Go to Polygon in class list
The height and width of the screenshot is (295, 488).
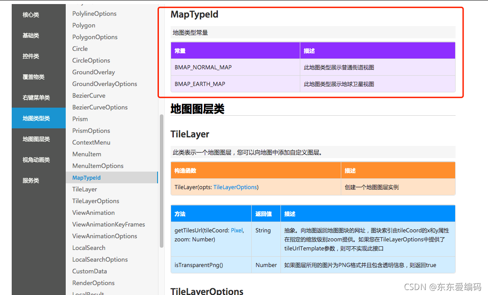click(x=84, y=25)
